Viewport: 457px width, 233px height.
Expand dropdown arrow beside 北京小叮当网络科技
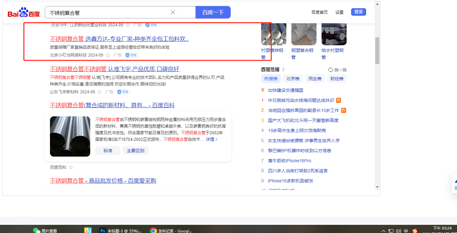pos(108,55)
